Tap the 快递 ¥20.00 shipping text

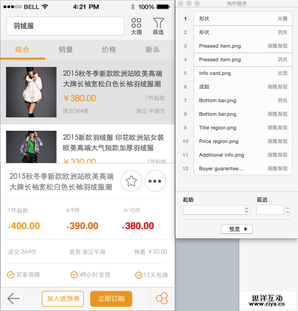tap(151, 252)
